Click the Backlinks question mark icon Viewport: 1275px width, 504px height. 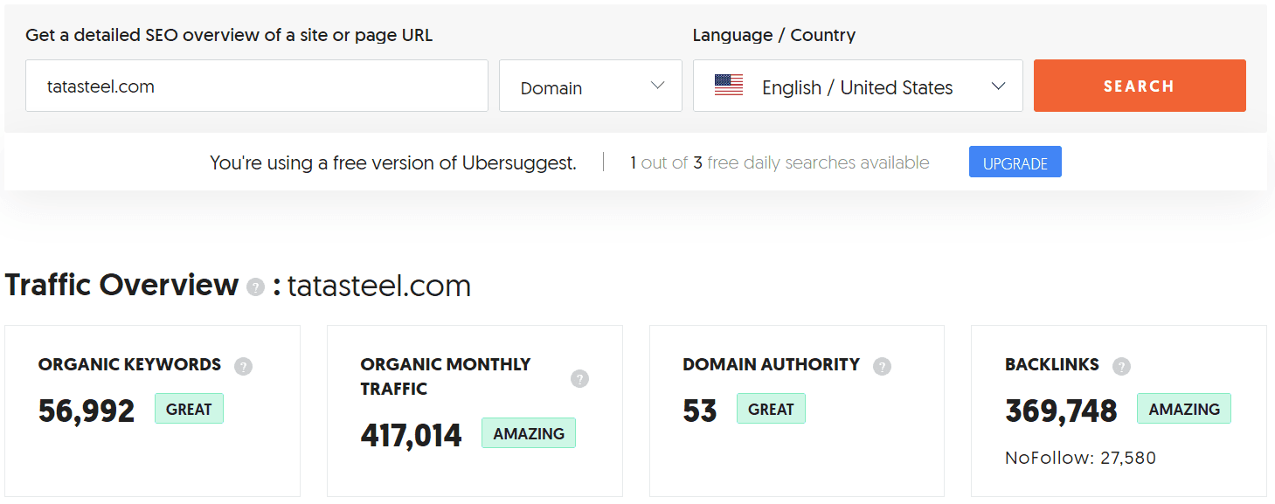click(x=1121, y=366)
